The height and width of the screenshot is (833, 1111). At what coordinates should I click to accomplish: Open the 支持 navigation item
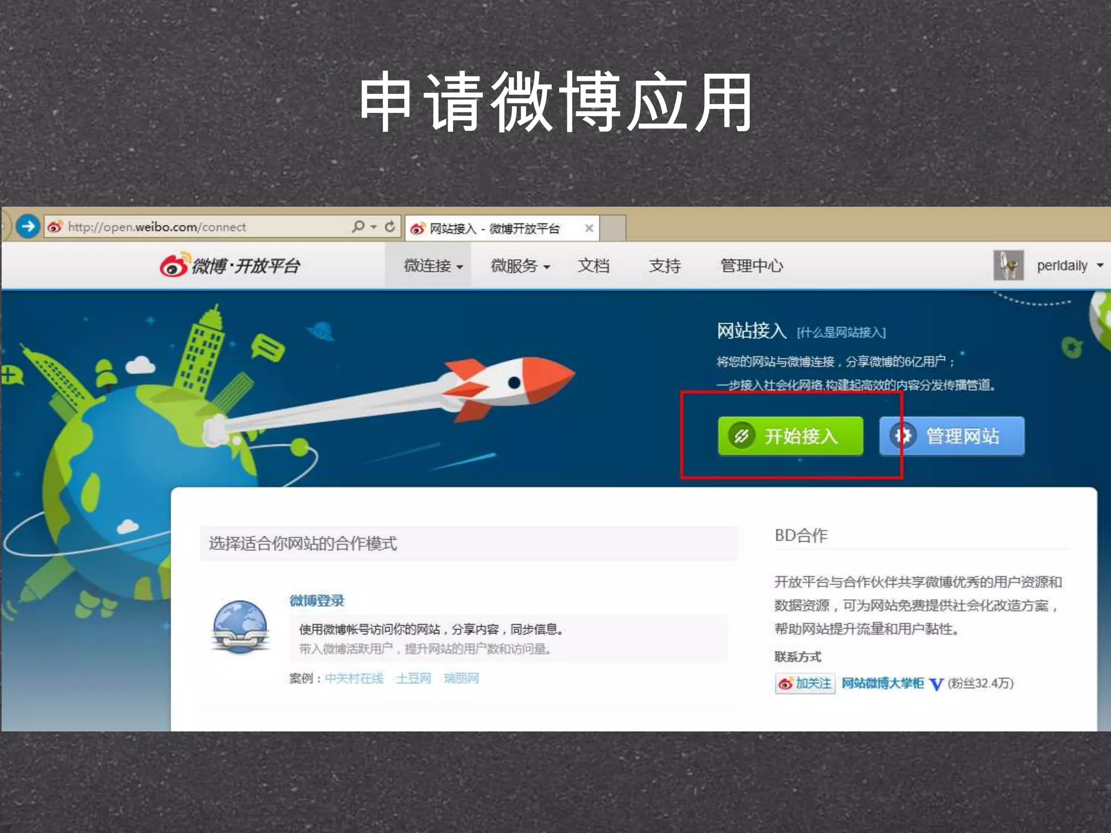pos(665,266)
